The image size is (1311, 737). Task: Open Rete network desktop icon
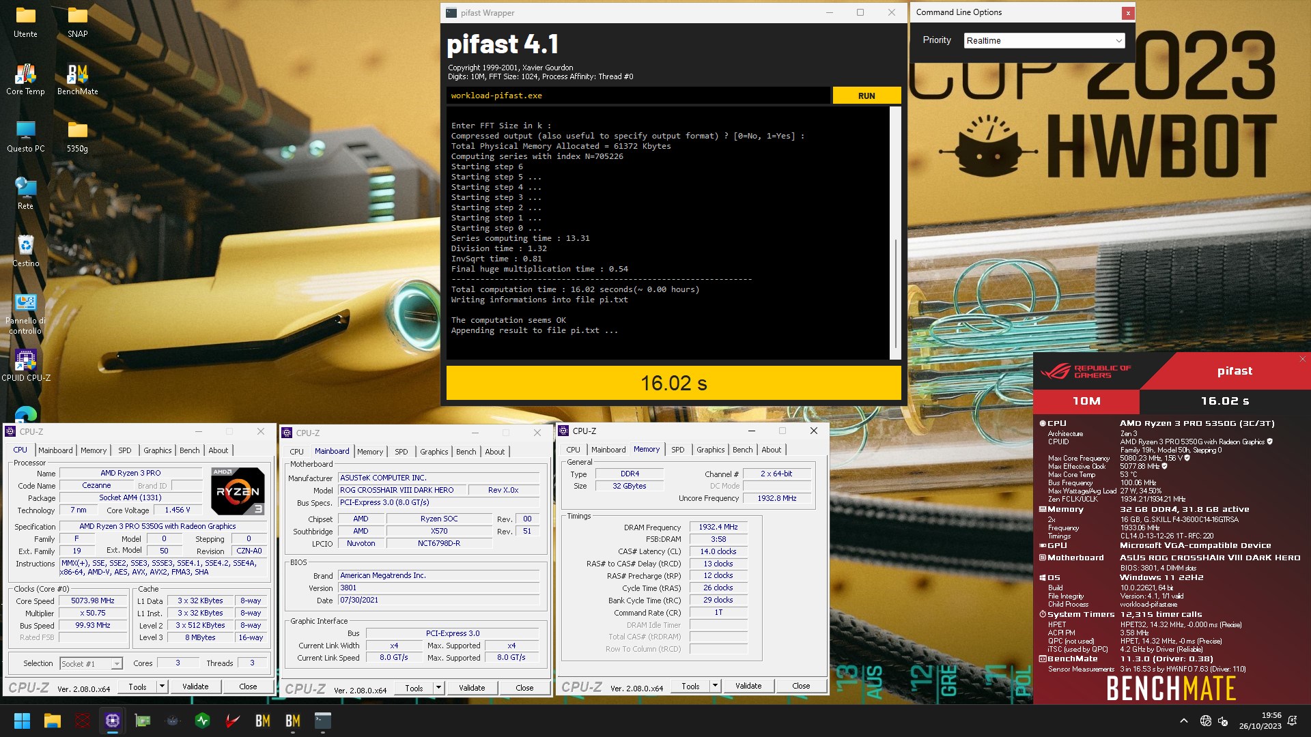coord(25,194)
